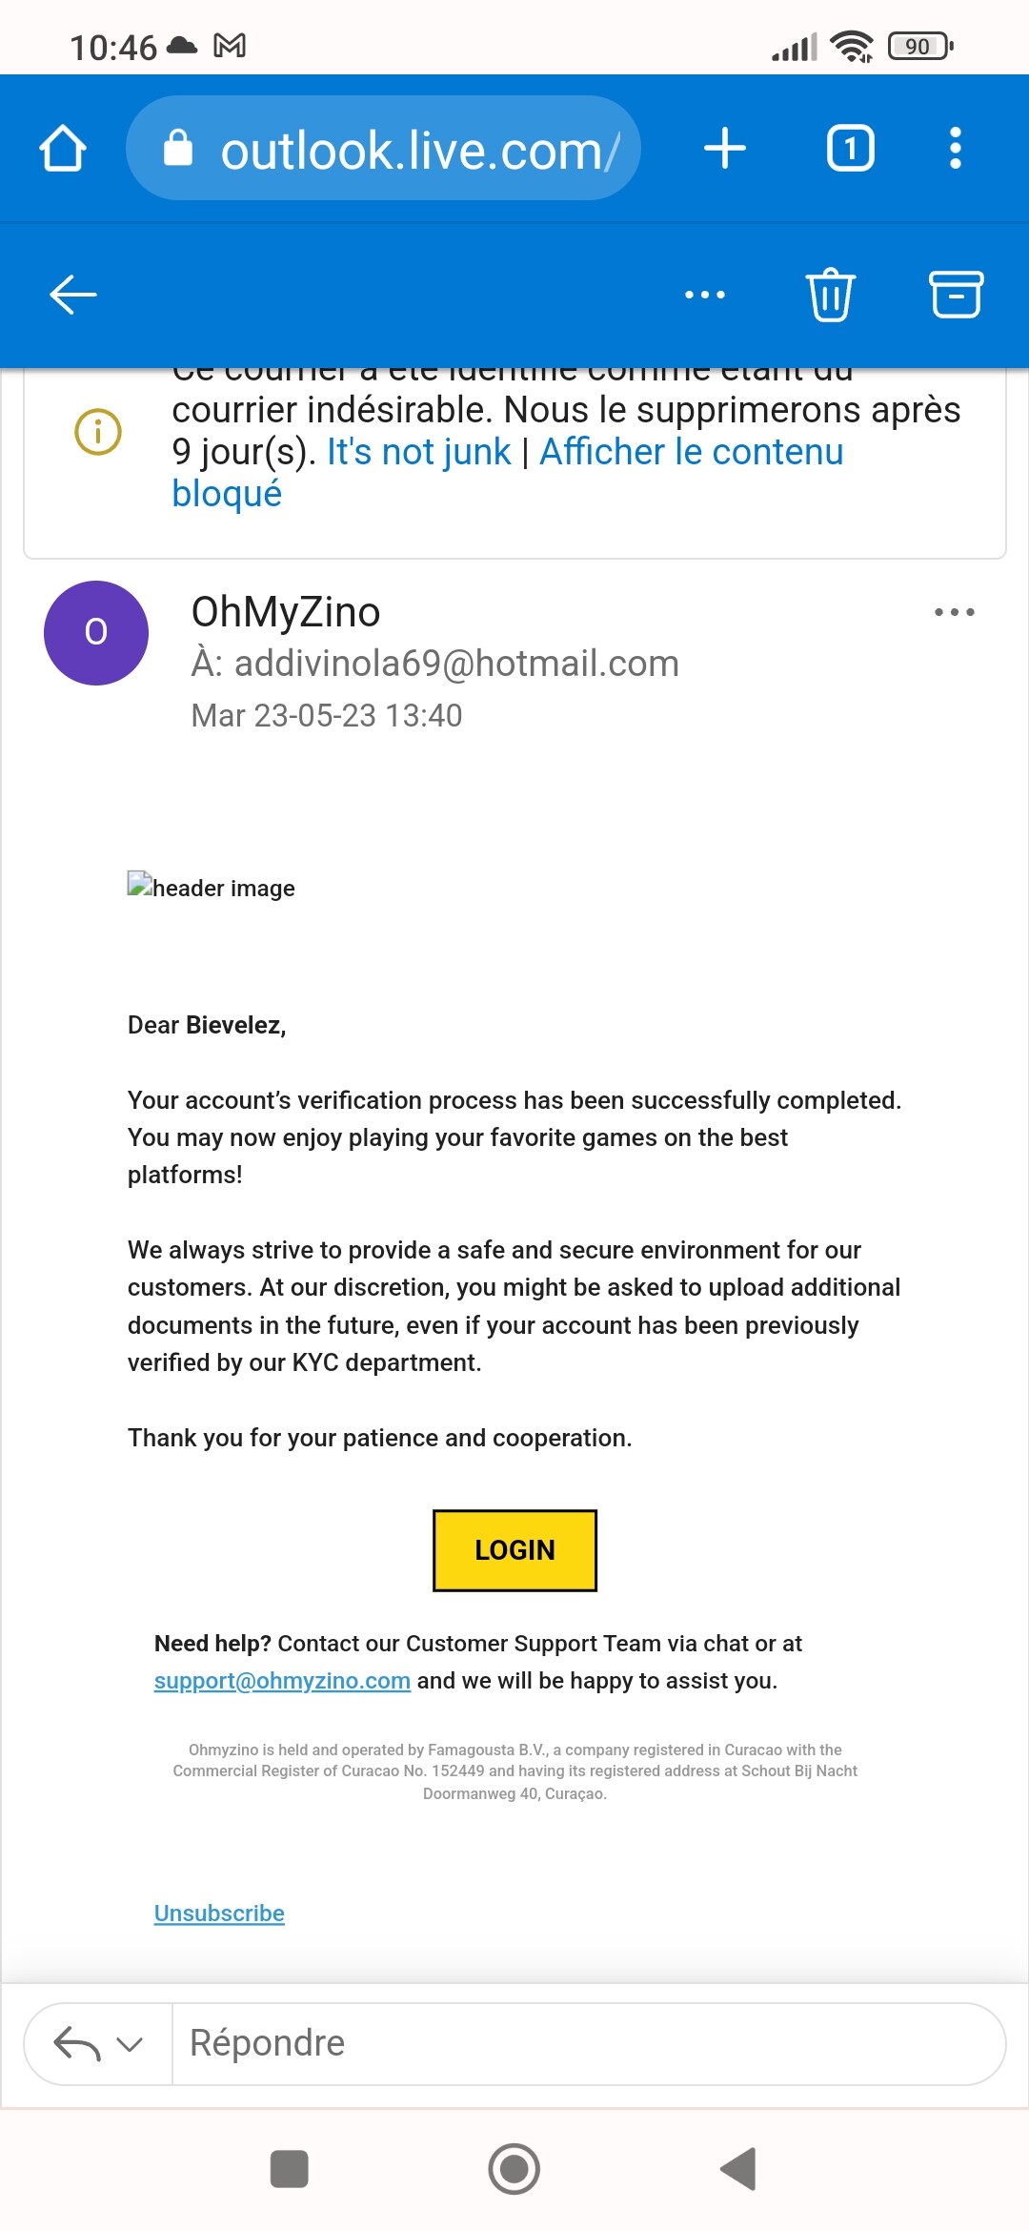Tap the reply arrow icon

[76, 2044]
